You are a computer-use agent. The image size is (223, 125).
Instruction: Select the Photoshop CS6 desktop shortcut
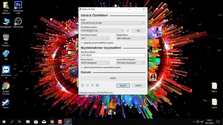pos(18,8)
